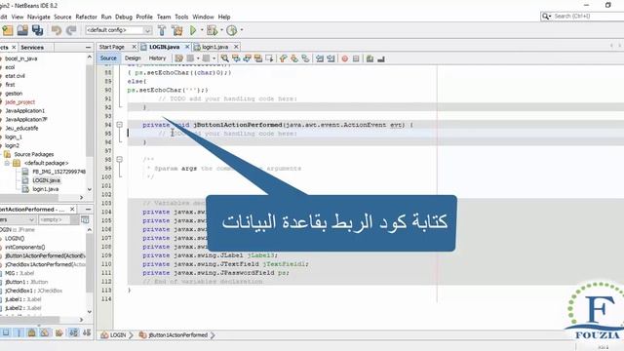Select initComponents() in the Navigator
Screen dimensions: 624x351
pos(24,247)
